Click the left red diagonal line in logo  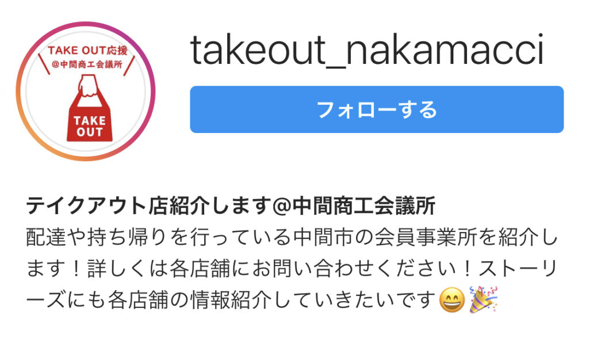coord(44,64)
